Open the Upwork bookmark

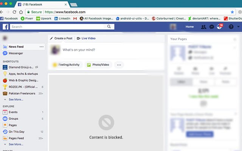tap(44, 18)
